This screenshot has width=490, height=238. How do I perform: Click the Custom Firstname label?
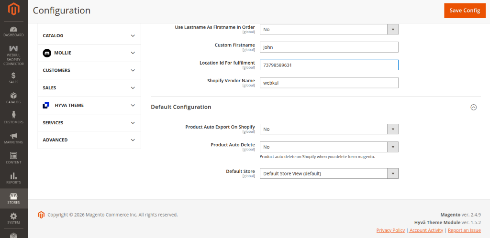(x=234, y=45)
